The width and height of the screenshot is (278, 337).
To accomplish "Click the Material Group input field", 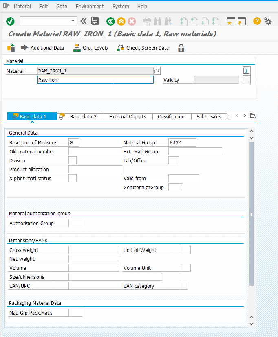I will pyautogui.click(x=182, y=142).
